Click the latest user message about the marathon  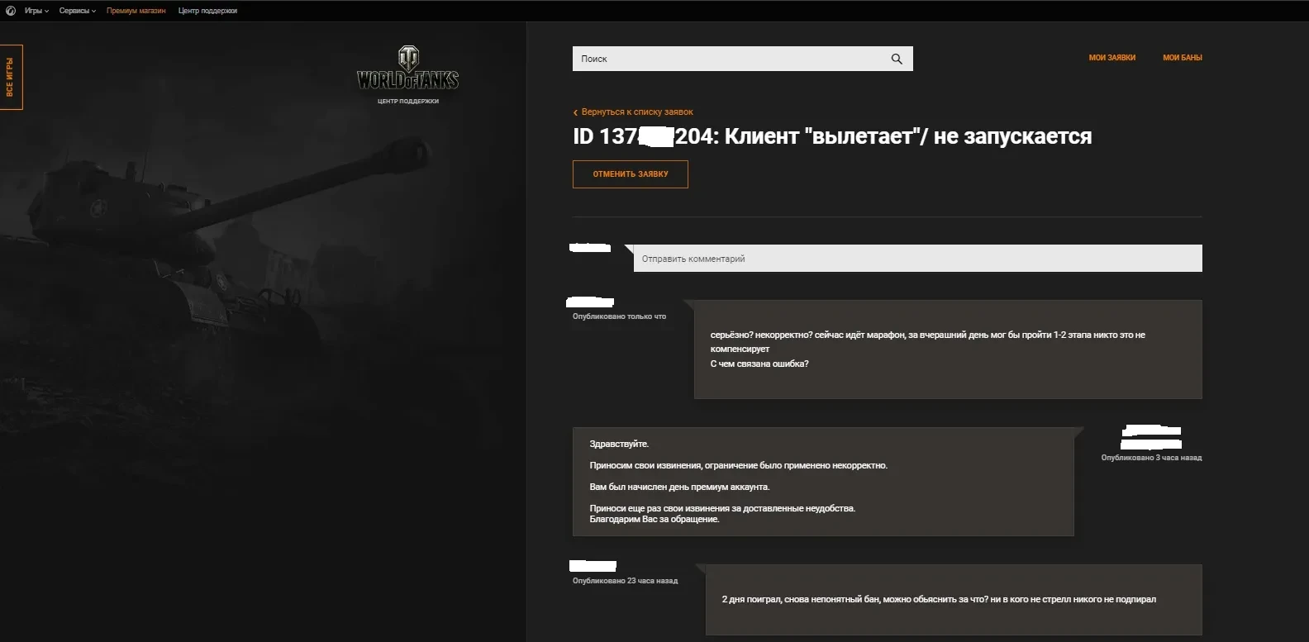(948, 350)
